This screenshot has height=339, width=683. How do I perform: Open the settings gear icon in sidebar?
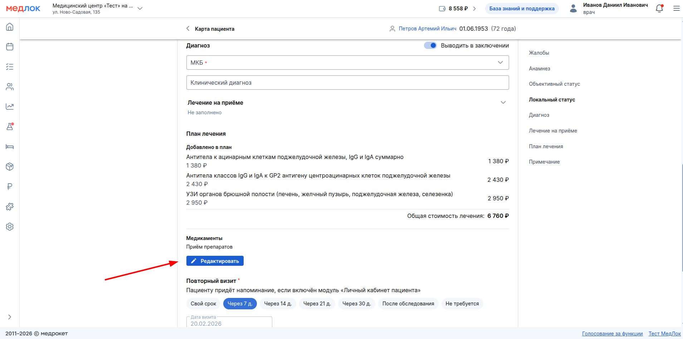(10, 226)
